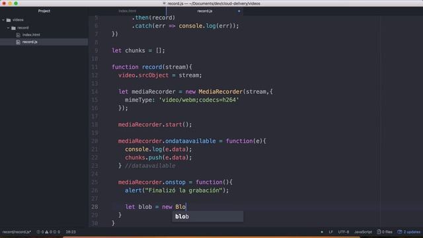The width and height of the screenshot is (423, 238).
Task: Click the index.html file icon in tree
Action: pyautogui.click(x=18, y=35)
